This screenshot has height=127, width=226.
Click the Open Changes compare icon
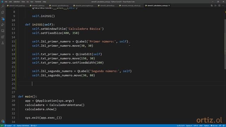[212, 6]
